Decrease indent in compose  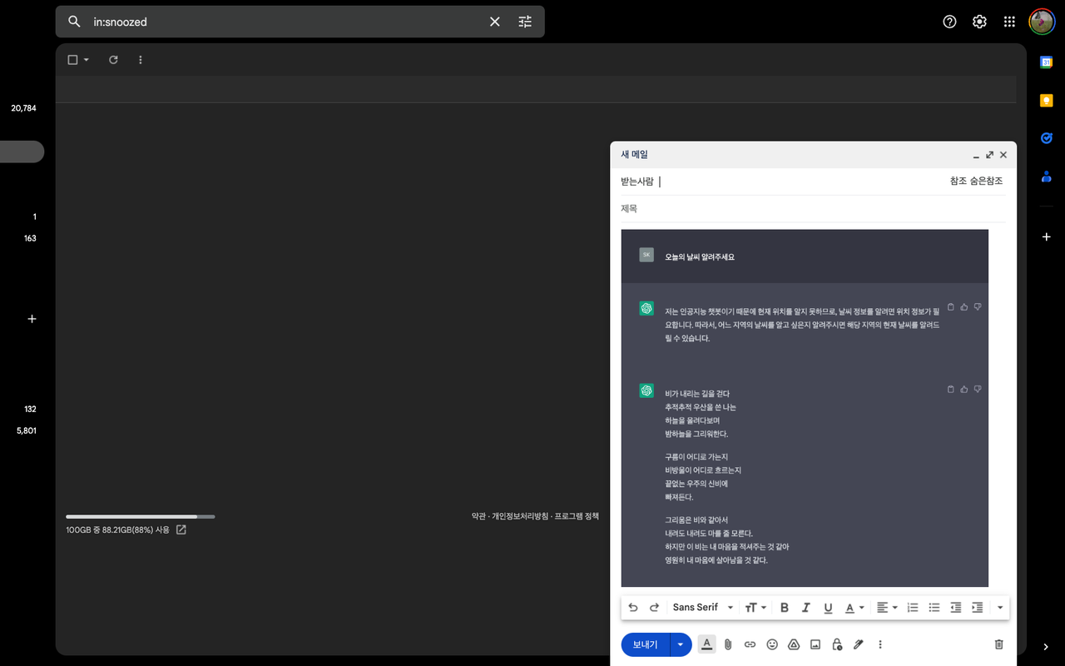956,608
